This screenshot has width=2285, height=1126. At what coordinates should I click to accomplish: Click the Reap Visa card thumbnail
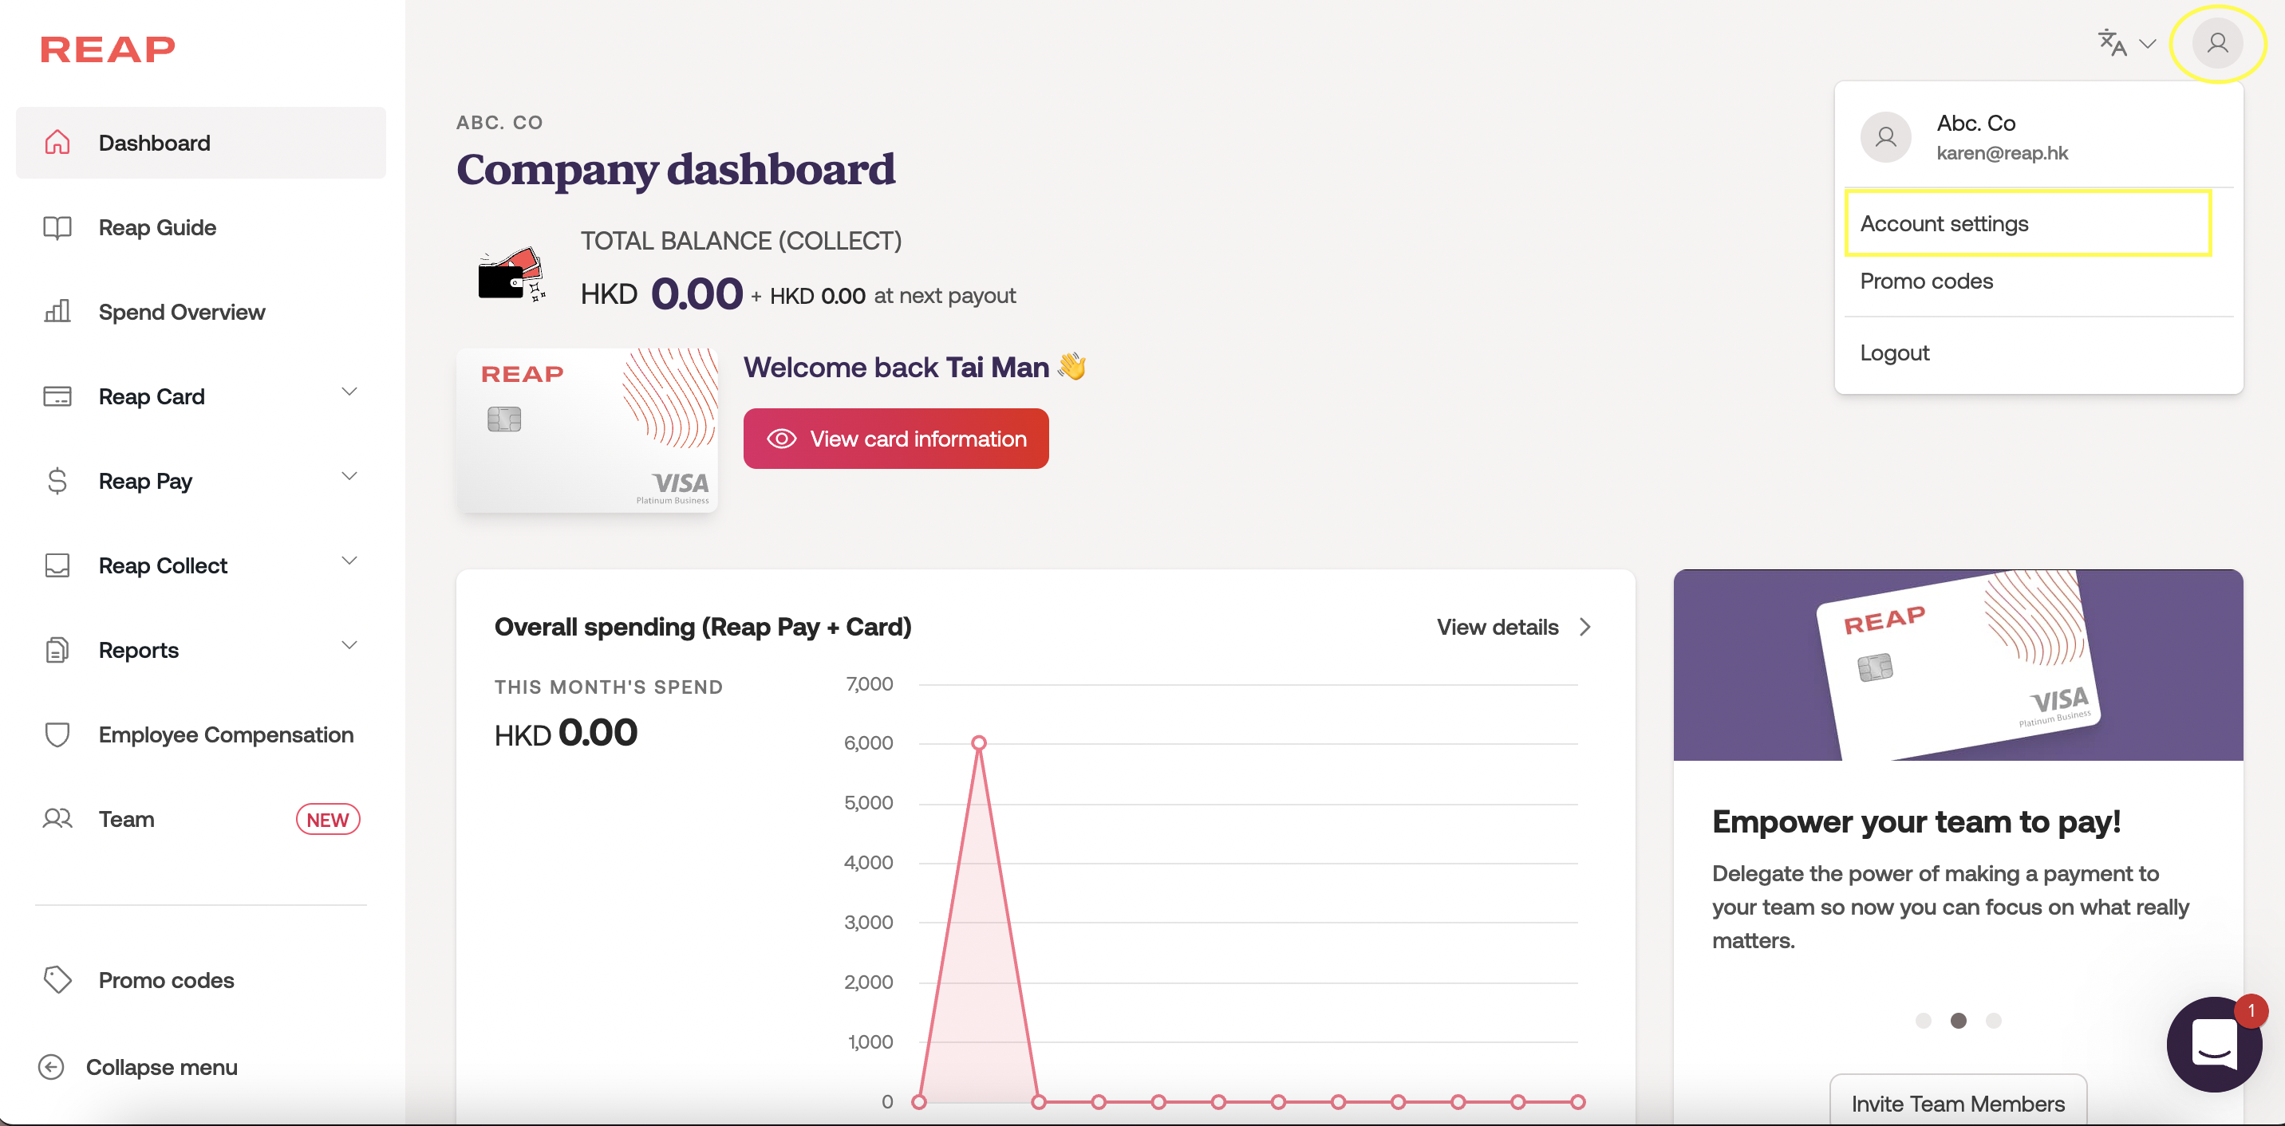click(587, 430)
